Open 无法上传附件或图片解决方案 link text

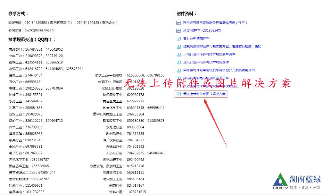[205, 94]
